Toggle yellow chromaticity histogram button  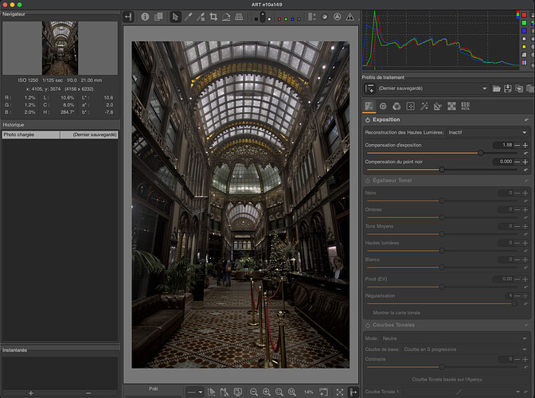(x=525, y=47)
